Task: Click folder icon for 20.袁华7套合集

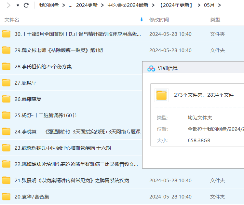Action: pyautogui.click(x=7, y=197)
